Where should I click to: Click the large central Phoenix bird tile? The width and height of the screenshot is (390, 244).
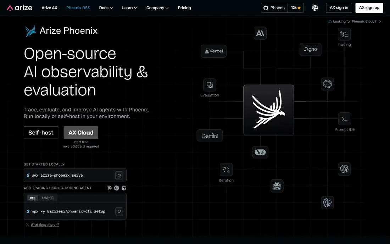point(269,110)
